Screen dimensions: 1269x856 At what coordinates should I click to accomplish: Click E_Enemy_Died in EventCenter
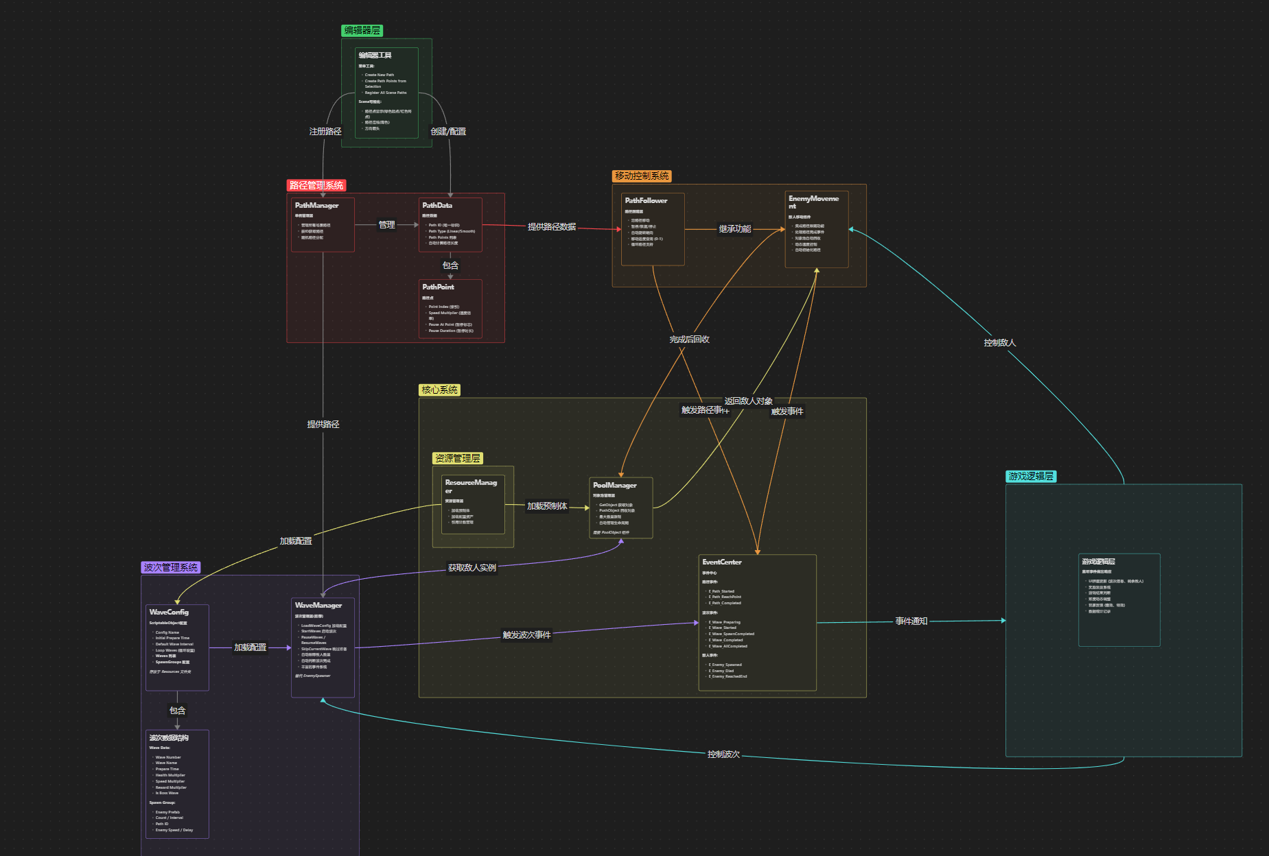tap(721, 671)
